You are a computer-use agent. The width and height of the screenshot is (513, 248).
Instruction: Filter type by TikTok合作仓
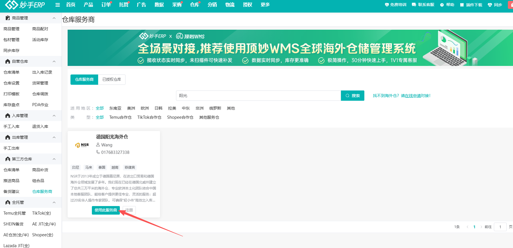point(149,118)
